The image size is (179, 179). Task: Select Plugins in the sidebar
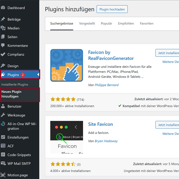[20, 75]
